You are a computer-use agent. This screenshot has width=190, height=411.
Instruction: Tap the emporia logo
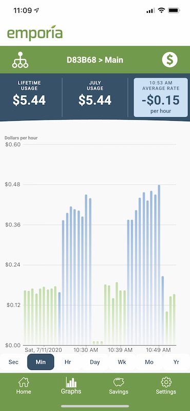[x=35, y=33]
